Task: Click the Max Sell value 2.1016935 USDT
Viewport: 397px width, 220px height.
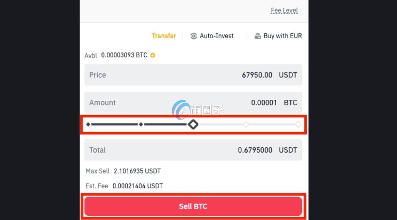Action: (137, 171)
